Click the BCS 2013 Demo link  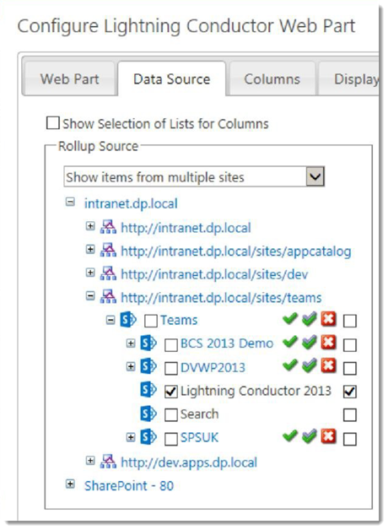click(x=227, y=343)
